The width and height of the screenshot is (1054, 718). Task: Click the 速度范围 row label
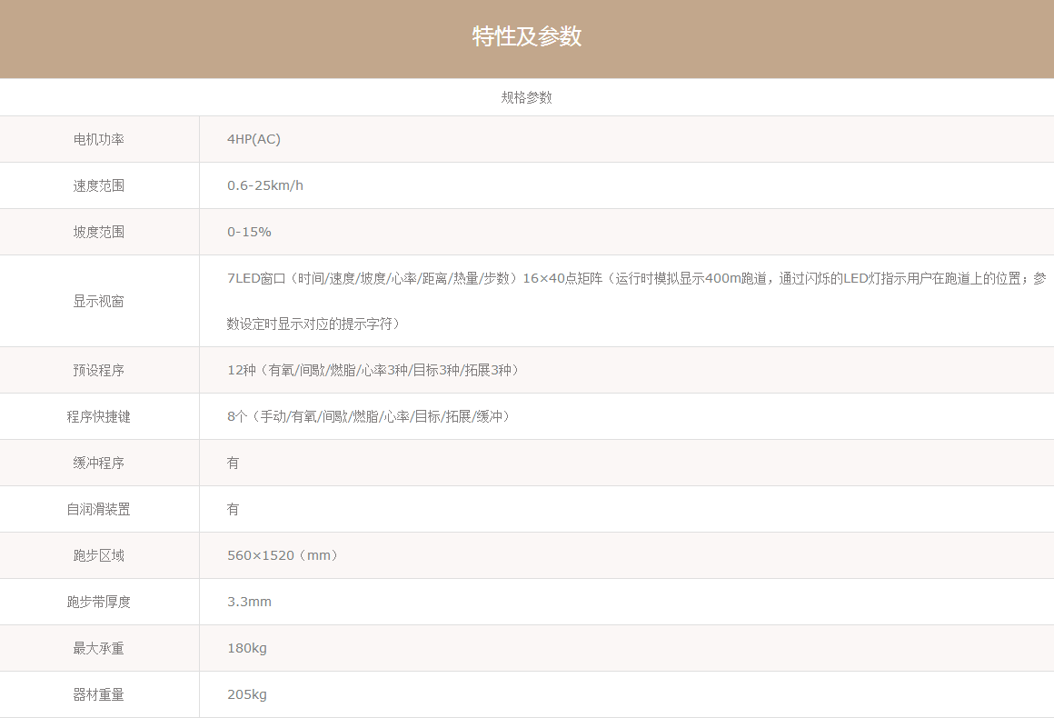point(99,185)
